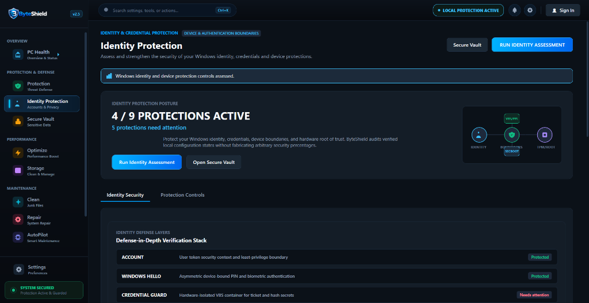Click the main page scrollbar
The image size is (589, 303).
click(587, 79)
